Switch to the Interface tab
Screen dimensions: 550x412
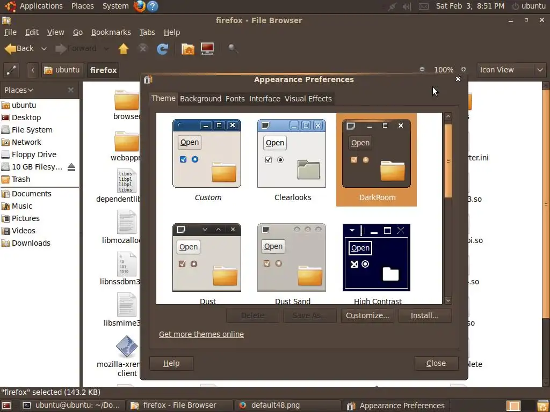coord(264,99)
